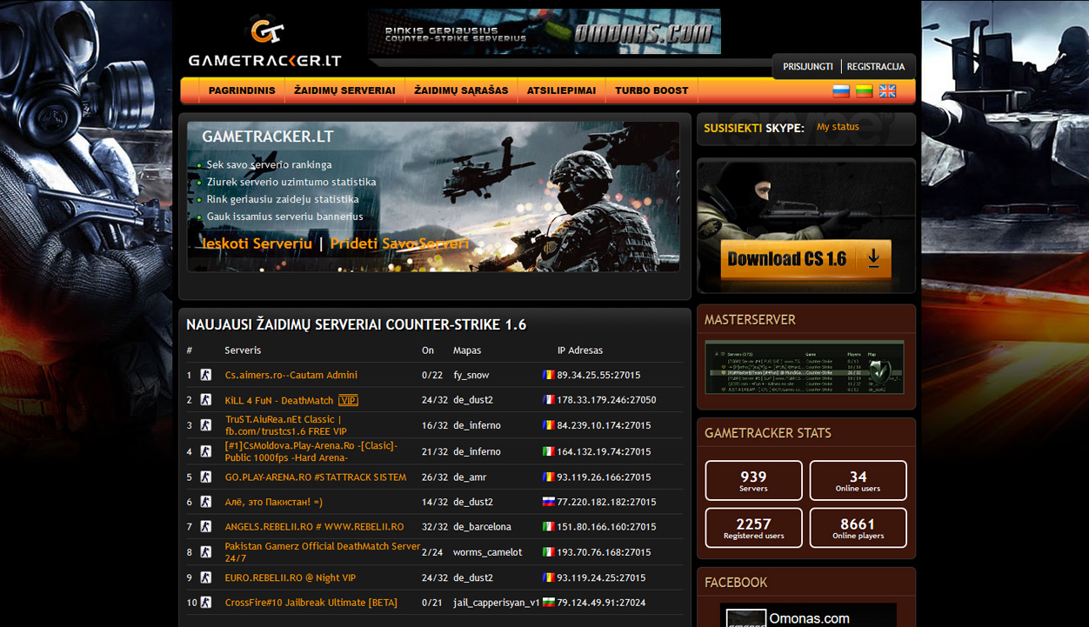Image resolution: width=1089 pixels, height=627 pixels.
Task: Click REGISTRACIJA link
Action: [x=876, y=66]
